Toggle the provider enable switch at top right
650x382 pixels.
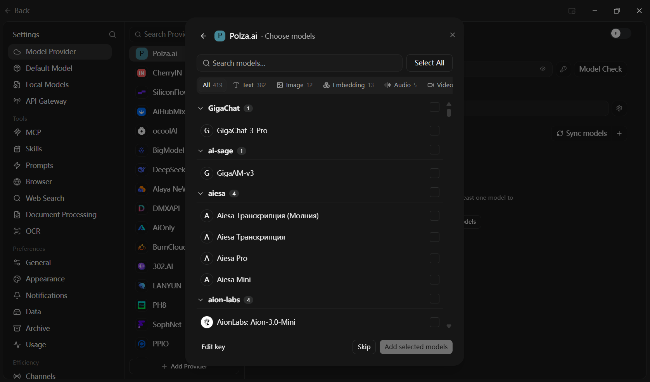point(621,33)
